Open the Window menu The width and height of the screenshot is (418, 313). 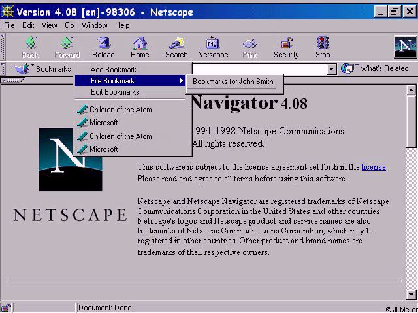(94, 25)
